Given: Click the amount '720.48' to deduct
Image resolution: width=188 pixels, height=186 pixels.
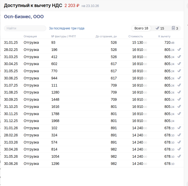Looking at the screenshot, I should click(x=169, y=43).
